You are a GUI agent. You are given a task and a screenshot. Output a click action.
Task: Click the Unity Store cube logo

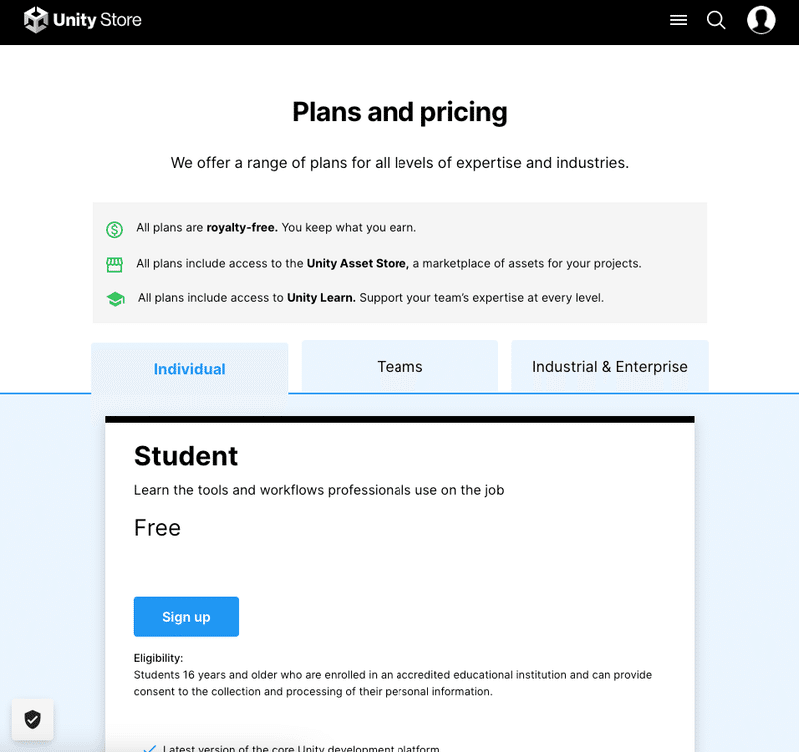click(x=36, y=20)
